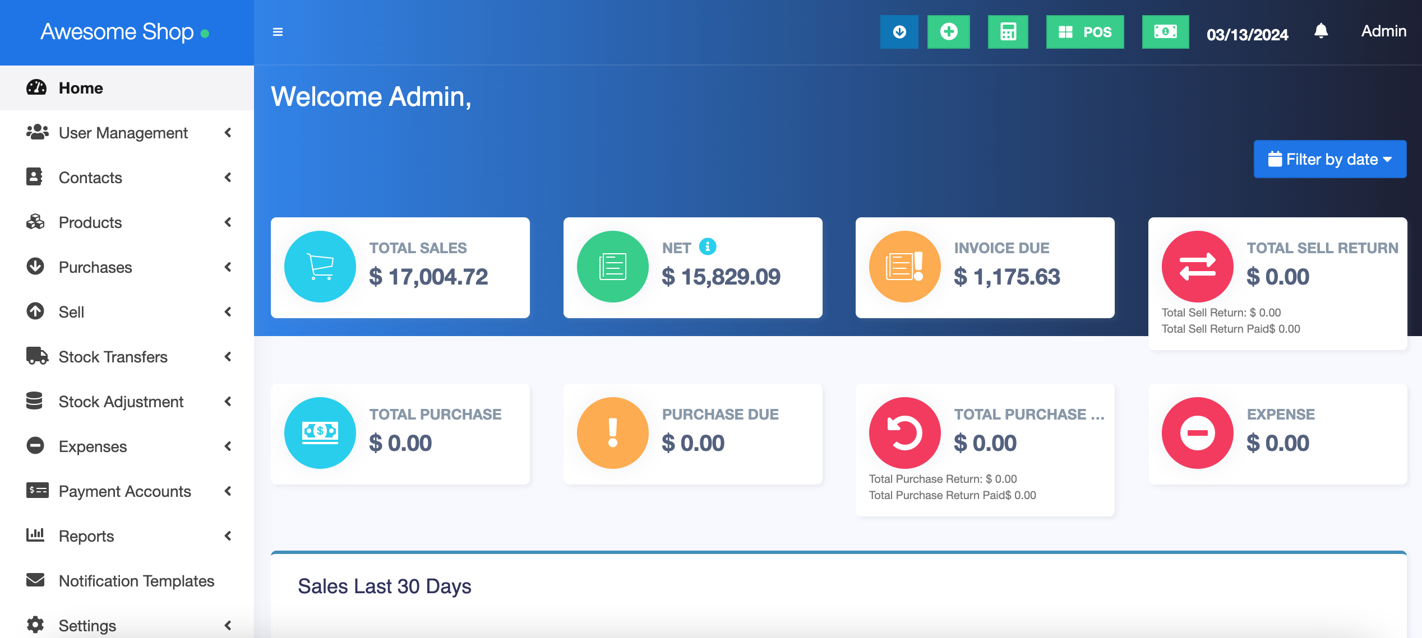Click the Awesome Shop logo text
1422x638 pixels.
click(x=117, y=32)
